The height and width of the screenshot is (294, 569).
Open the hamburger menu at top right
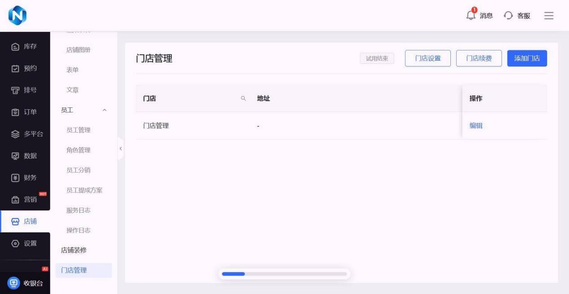549,16
